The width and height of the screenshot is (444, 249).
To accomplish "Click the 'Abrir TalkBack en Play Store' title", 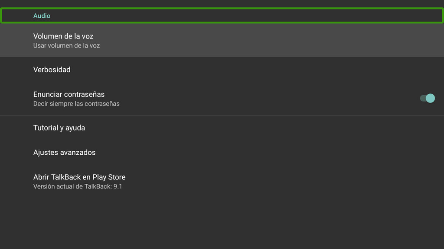I will click(79, 177).
